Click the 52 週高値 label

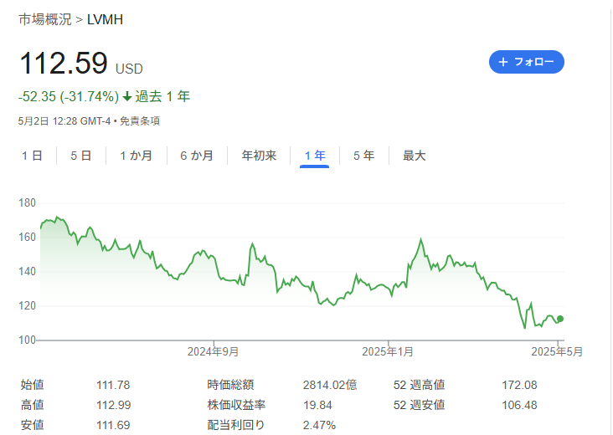tap(419, 385)
